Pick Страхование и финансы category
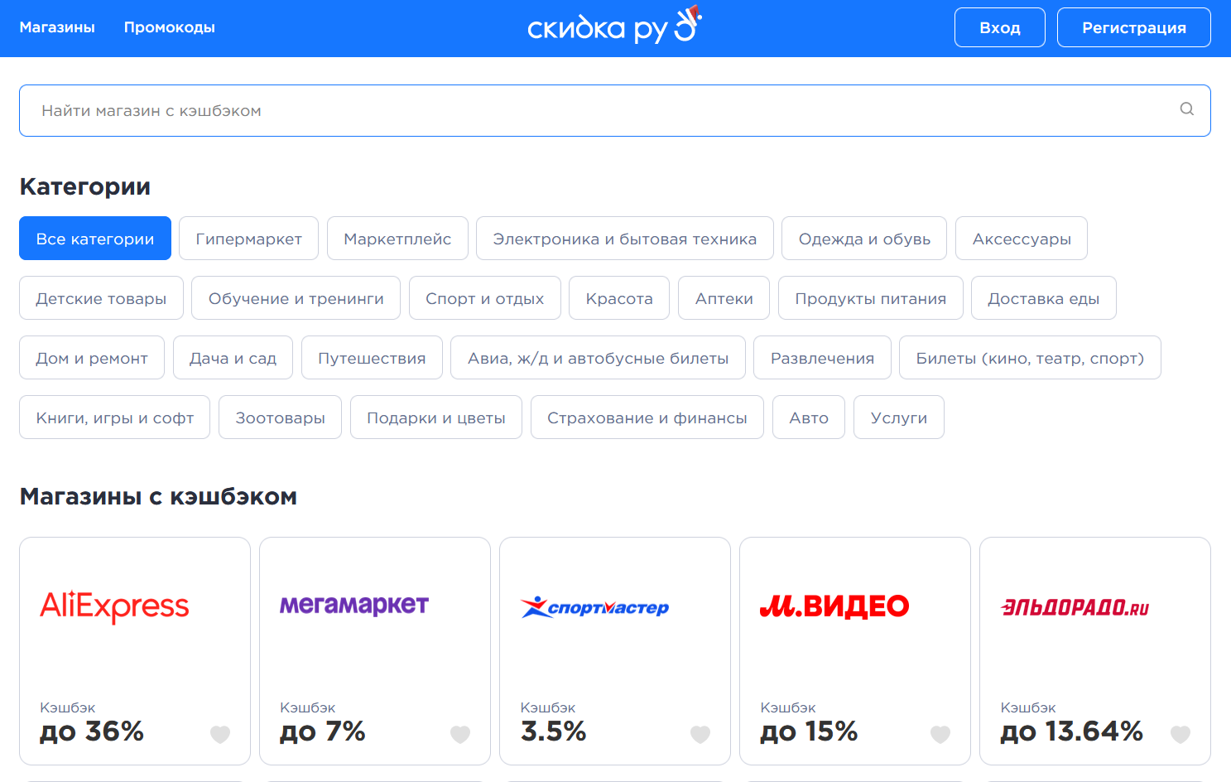Screen dimensions: 1231x782 (x=647, y=418)
